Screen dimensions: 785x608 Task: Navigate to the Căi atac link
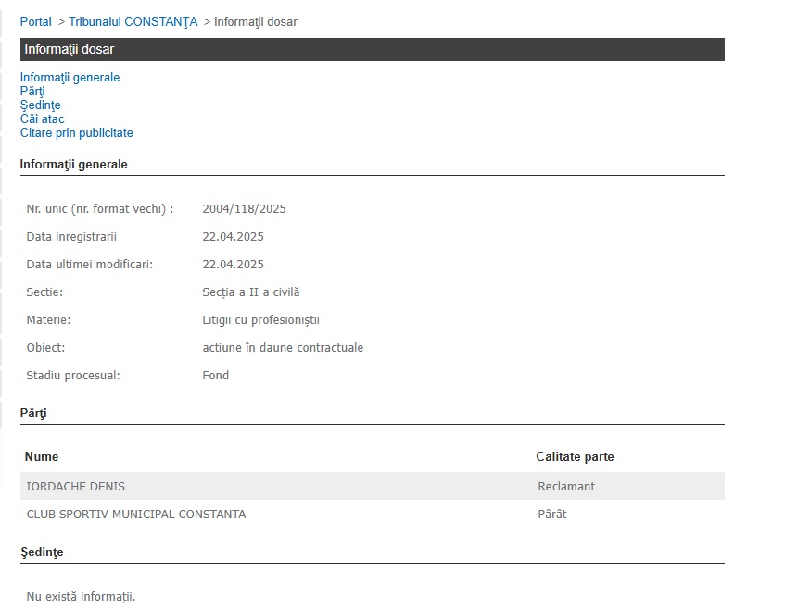pyautogui.click(x=42, y=119)
